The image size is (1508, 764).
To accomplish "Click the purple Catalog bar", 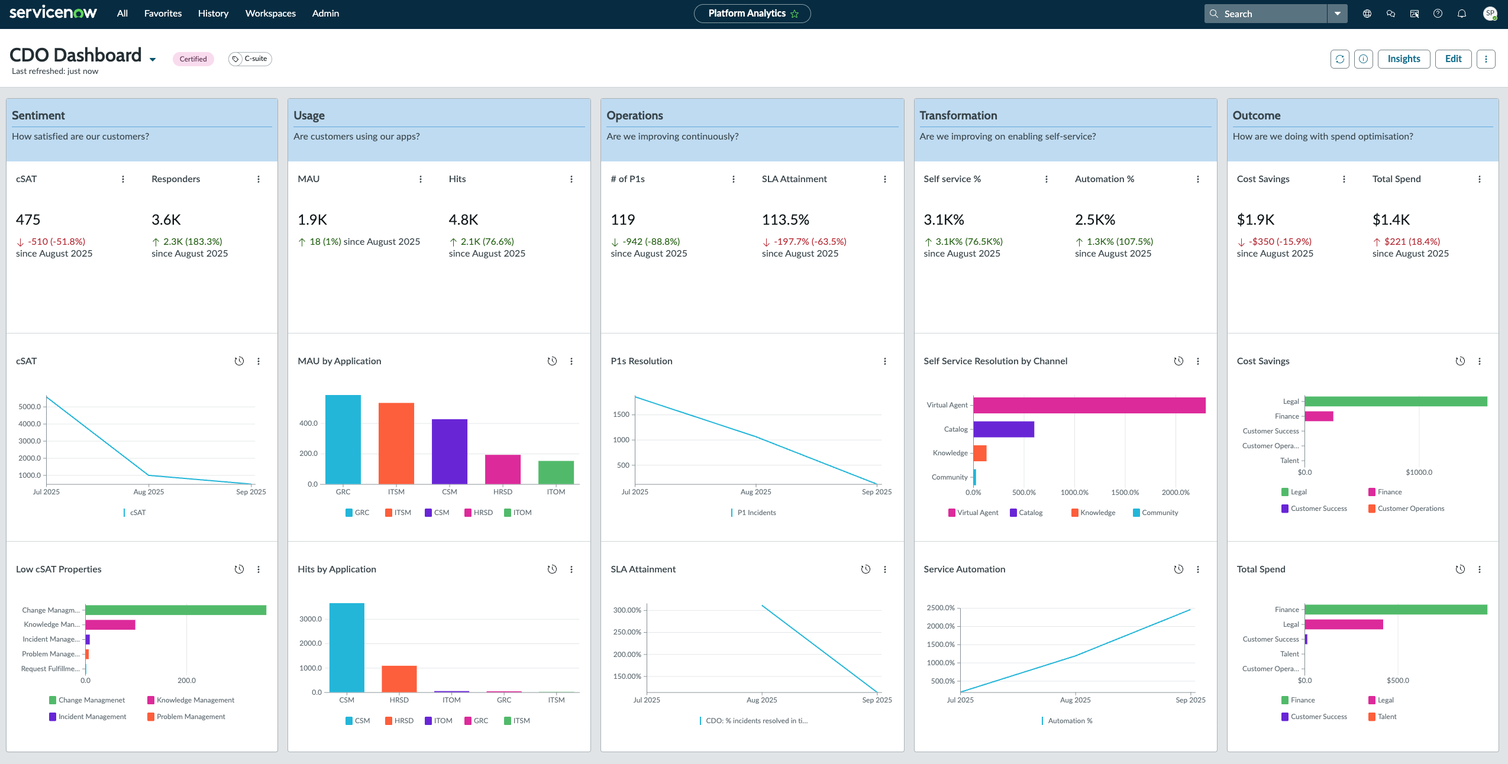I will tap(1003, 429).
